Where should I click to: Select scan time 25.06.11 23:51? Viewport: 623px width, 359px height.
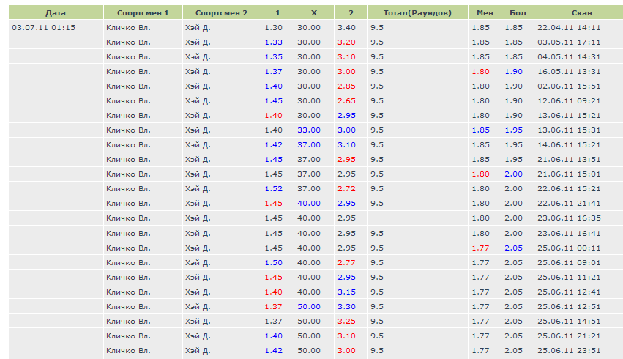pyautogui.click(x=569, y=351)
